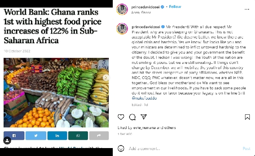Open the @nakufoaddo mention link
The width and height of the screenshot is (255, 156).
coord(144,98)
